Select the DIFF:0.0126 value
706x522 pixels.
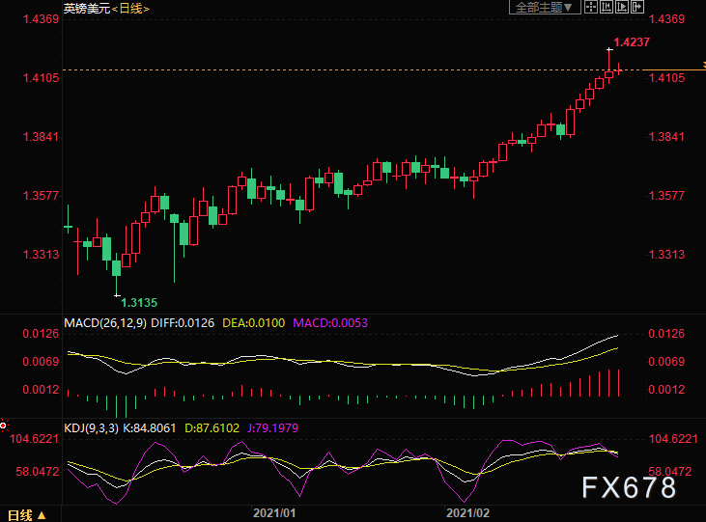183,323
